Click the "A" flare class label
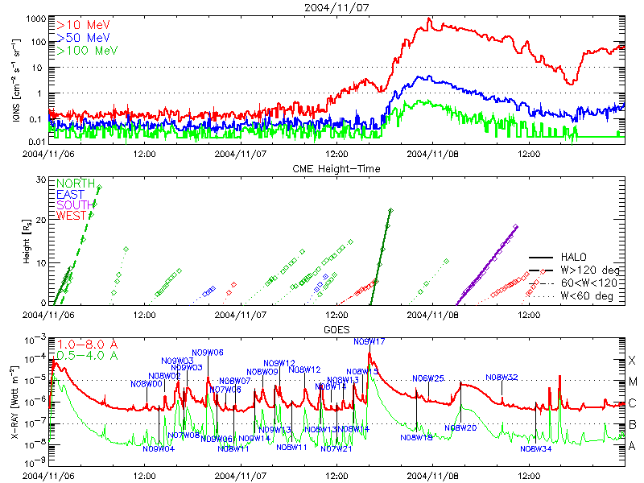The height and width of the screenshot is (483, 644). coord(633,446)
